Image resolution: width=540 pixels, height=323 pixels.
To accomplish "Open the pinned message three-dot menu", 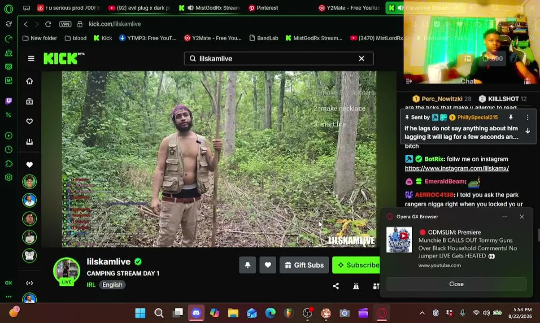I will 527,117.
